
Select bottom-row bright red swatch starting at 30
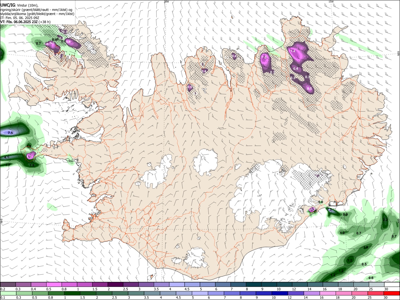click(392, 293)
